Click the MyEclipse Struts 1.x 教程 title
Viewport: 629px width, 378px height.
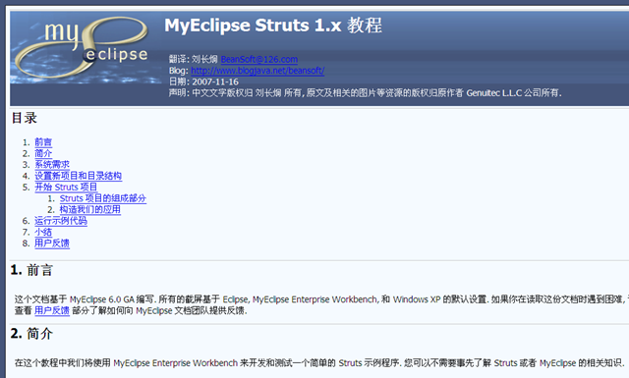click(273, 26)
